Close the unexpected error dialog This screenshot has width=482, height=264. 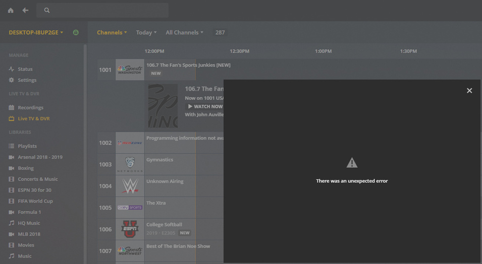(469, 91)
